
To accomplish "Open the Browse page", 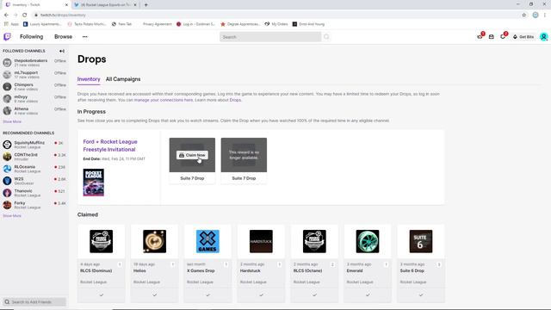I will [x=63, y=36].
